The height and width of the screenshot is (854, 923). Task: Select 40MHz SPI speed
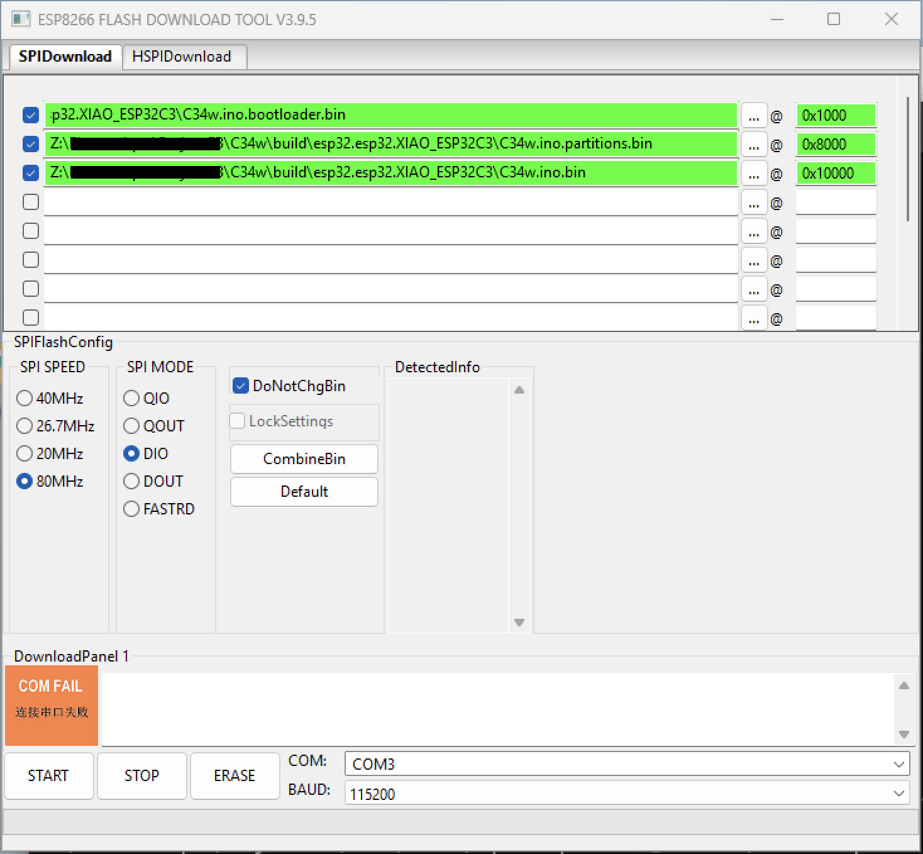point(25,398)
